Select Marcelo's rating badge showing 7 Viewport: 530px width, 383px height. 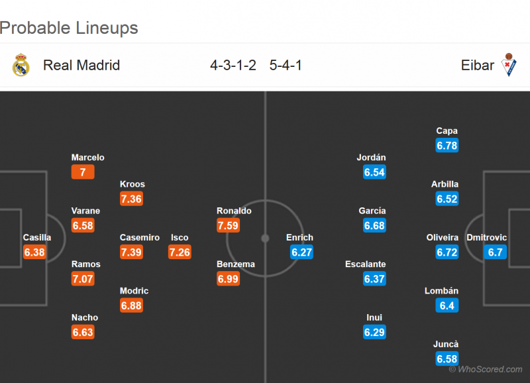point(83,172)
